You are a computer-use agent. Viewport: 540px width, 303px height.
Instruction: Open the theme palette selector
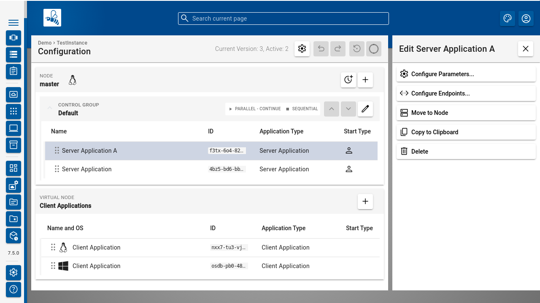point(508,19)
